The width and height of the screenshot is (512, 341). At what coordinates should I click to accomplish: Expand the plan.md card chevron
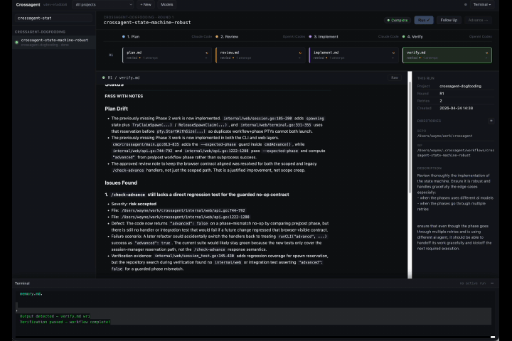(x=206, y=58)
